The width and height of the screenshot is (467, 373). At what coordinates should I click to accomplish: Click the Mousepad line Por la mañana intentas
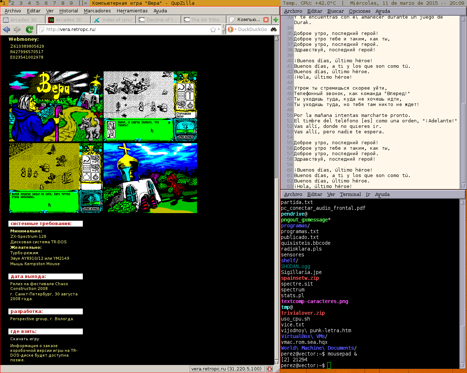click(x=352, y=115)
